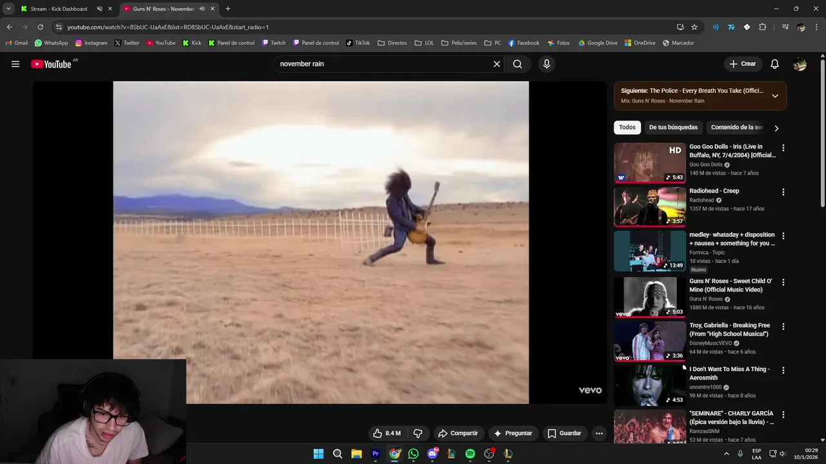
Task: Expand the Siguiente mix playlist panel
Action: click(x=775, y=96)
